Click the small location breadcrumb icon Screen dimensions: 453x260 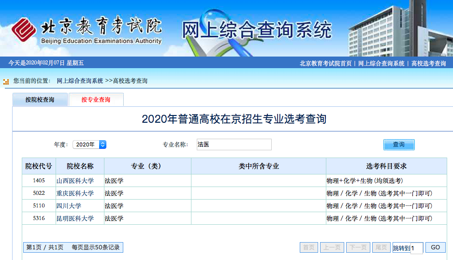[6, 82]
